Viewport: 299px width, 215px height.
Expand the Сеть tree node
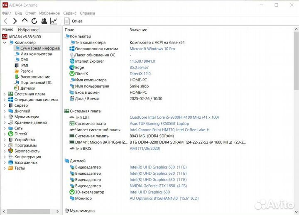click(x=5, y=128)
